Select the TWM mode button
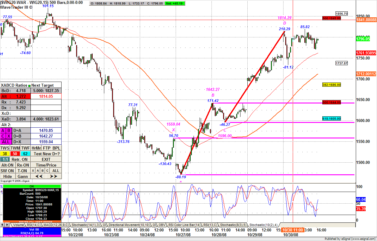The height and width of the screenshot is (241, 377). click(15, 148)
